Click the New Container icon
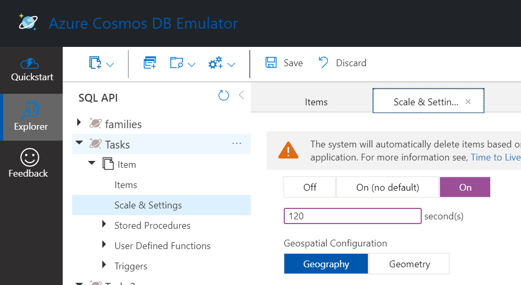This screenshot has width=521, height=285. [95, 63]
